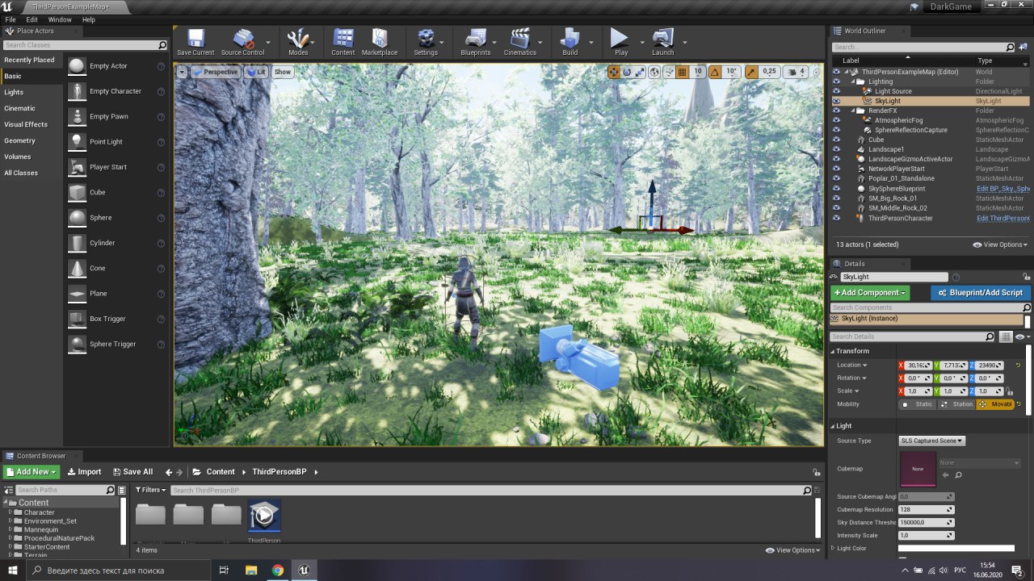
Task: Open the Filters dropdown in Content Browser
Action: click(151, 490)
